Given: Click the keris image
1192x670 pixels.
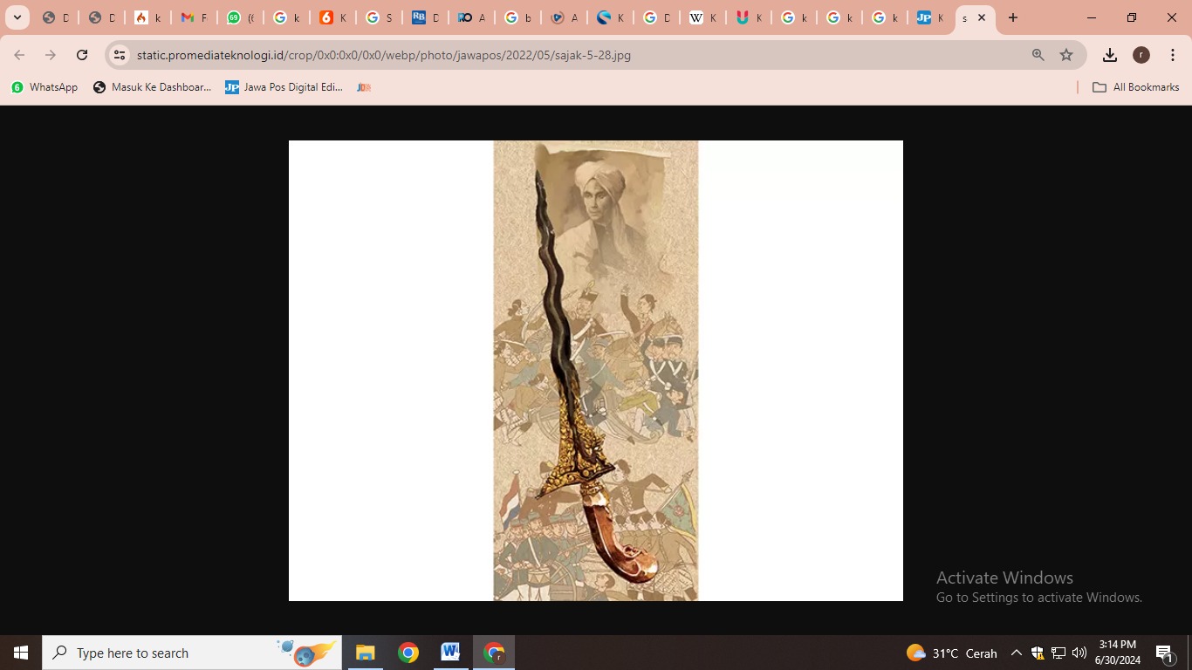Looking at the screenshot, I should pos(595,371).
